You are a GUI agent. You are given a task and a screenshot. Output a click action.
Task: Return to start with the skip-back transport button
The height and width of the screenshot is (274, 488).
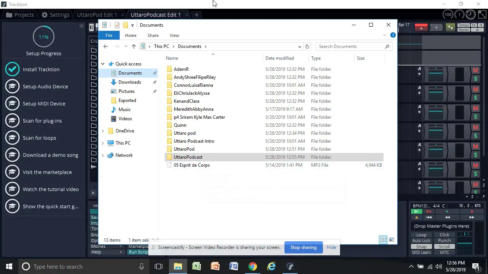tap(429, 217)
